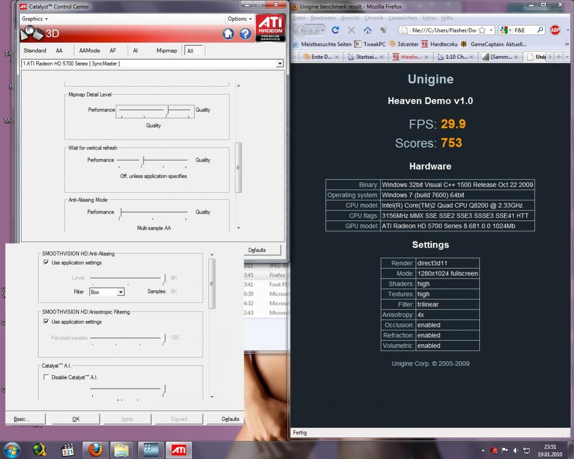Open TweakPC bookmark
574x459 pixels.
[370, 44]
